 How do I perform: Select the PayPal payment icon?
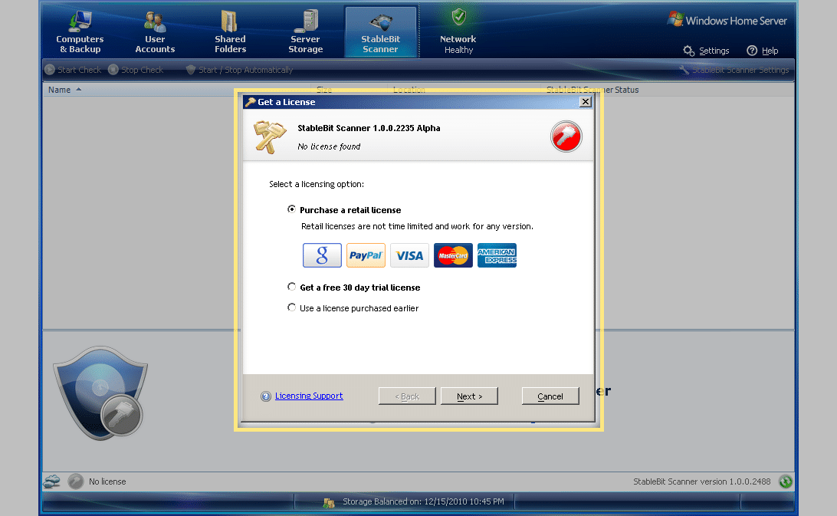click(366, 255)
